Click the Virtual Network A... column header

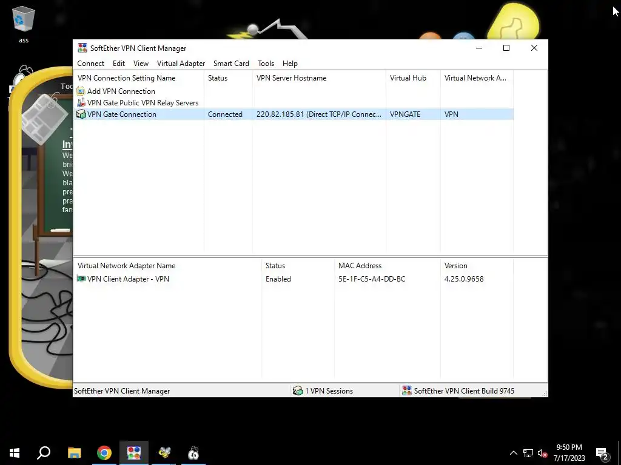pos(477,78)
